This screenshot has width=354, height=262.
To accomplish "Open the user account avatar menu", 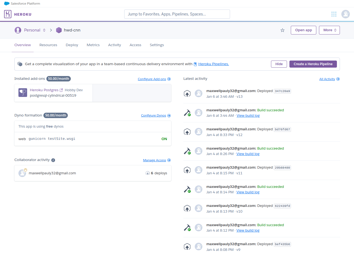I will click(346, 14).
